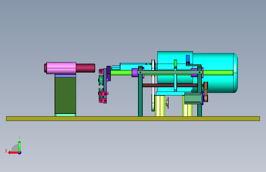Select the brown crank link at right

pos(206,92)
